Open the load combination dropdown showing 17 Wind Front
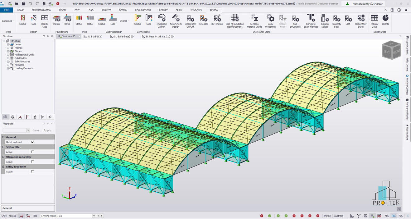This screenshot has width=411, height=219. pyautogui.click(x=94, y=216)
